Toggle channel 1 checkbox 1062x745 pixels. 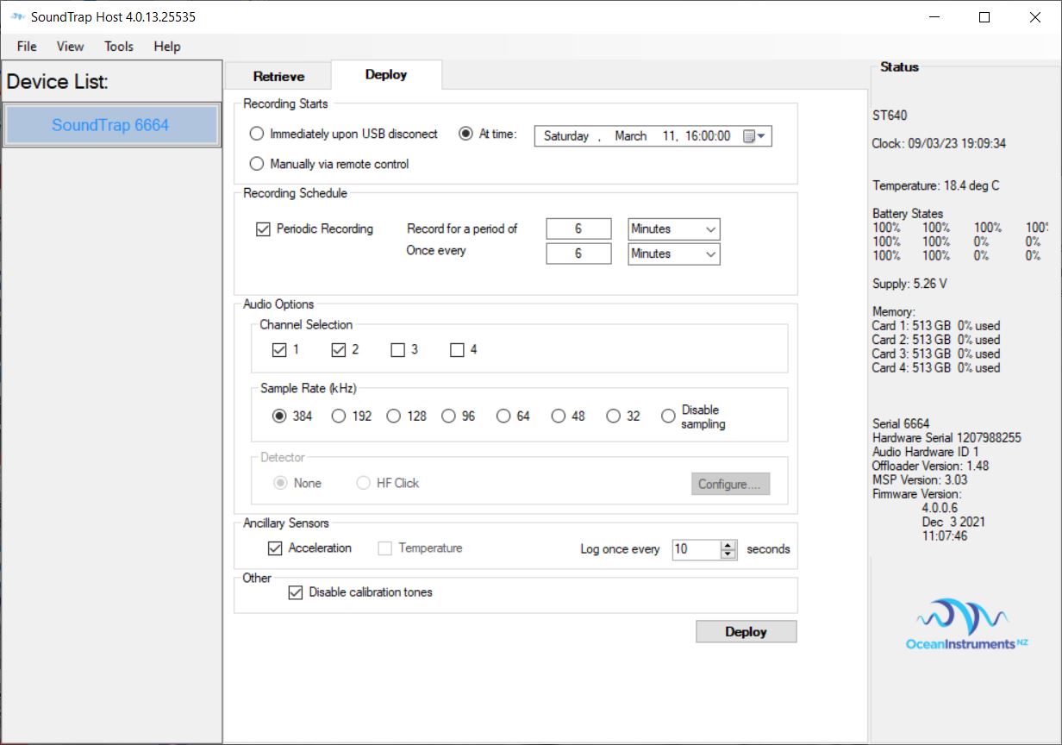(279, 350)
